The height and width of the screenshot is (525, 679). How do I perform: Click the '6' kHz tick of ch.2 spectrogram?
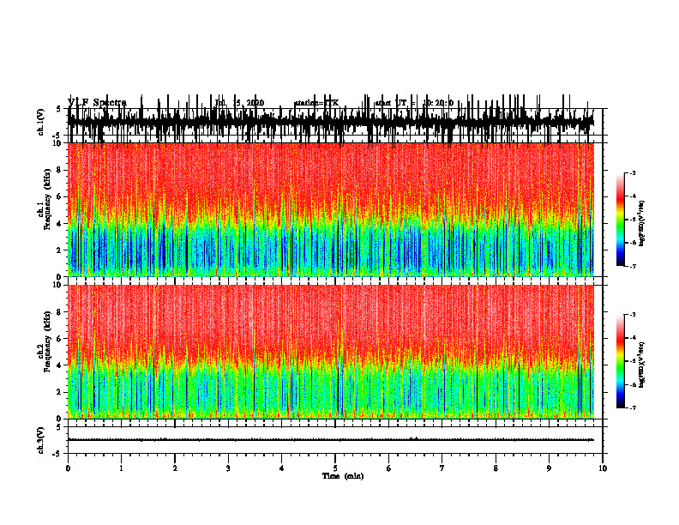[x=59, y=339]
